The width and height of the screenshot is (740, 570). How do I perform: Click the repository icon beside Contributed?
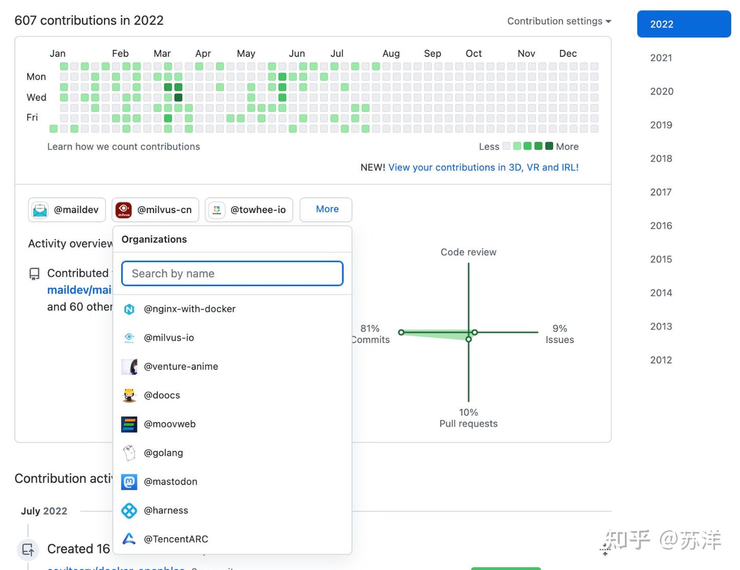(34, 274)
